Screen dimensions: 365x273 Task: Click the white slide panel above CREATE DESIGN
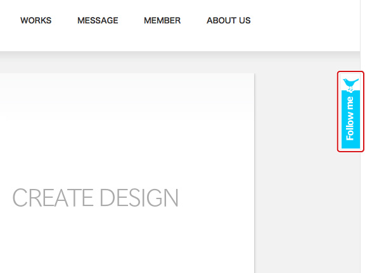127,130
